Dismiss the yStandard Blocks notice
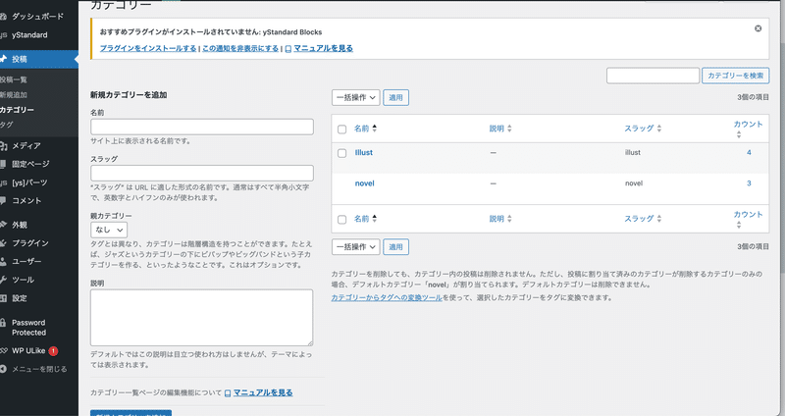This screenshot has height=416, width=785. click(x=758, y=28)
